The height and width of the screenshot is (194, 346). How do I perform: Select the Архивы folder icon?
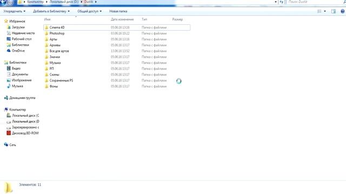(x=46, y=45)
